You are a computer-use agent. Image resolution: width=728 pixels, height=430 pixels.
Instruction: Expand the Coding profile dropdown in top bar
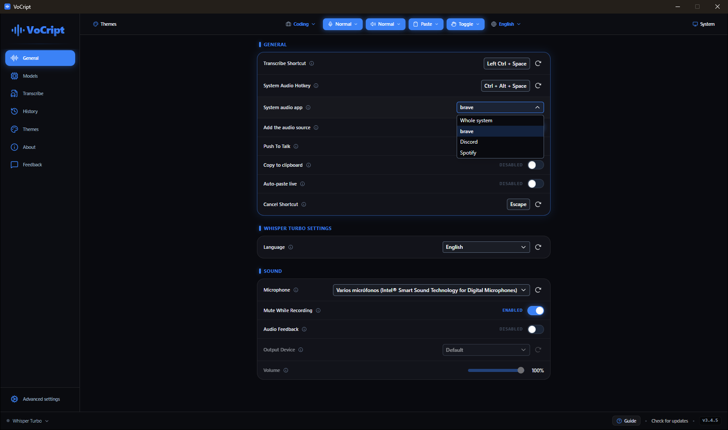[x=301, y=24]
